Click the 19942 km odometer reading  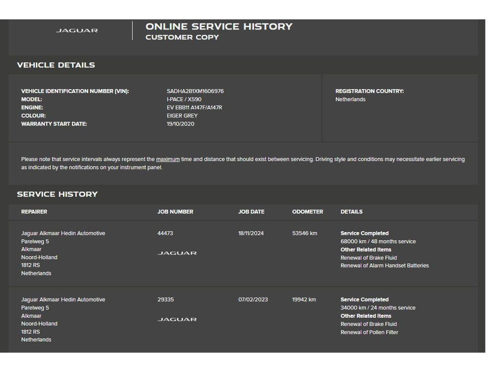point(304,299)
